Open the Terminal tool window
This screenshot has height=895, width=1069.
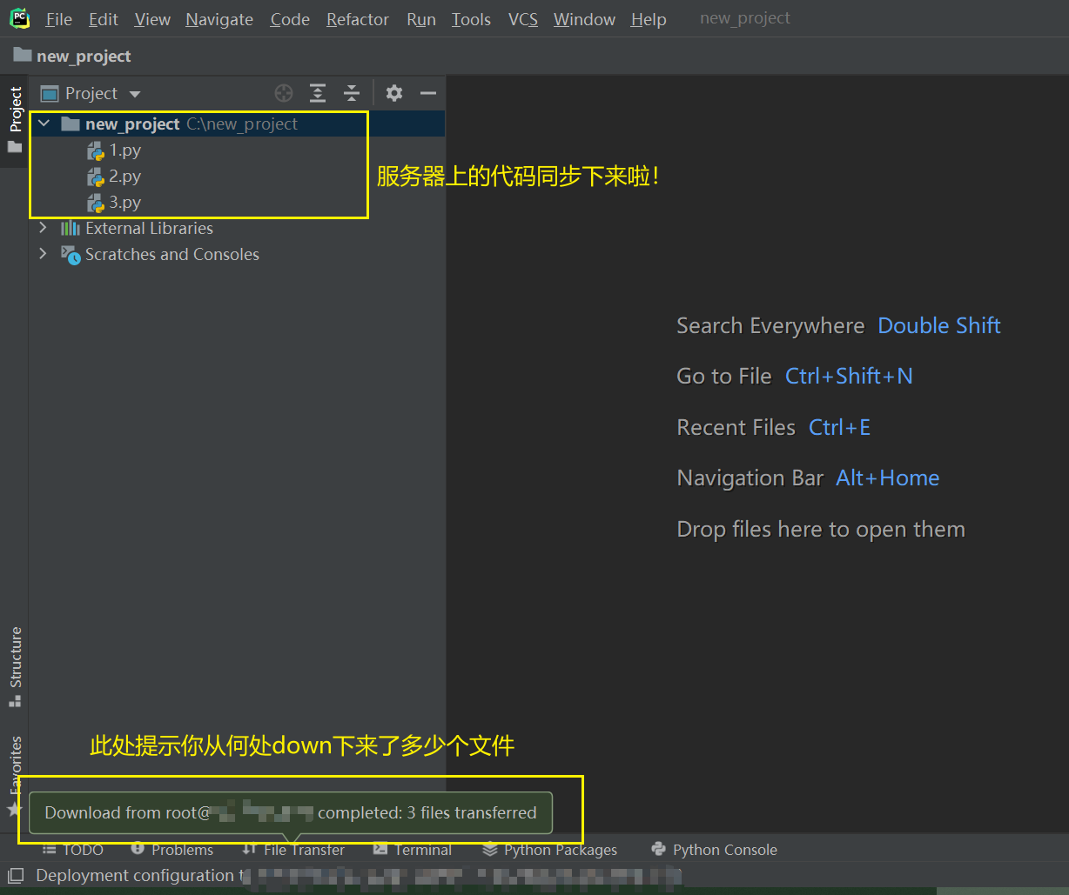pyautogui.click(x=413, y=850)
